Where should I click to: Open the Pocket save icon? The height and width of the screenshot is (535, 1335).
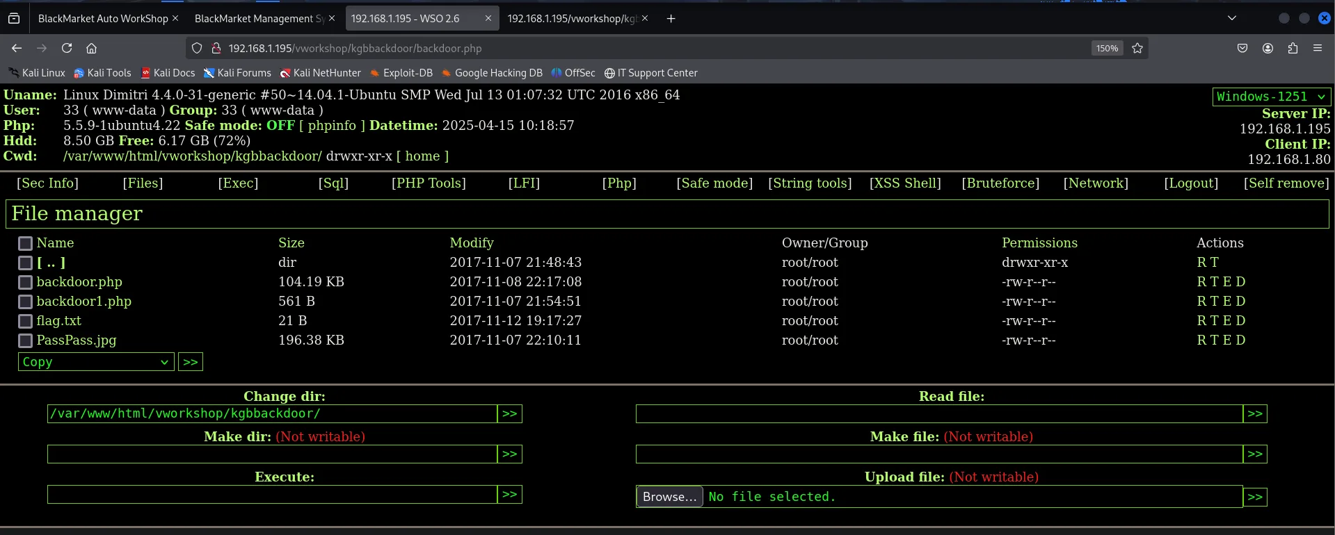(1242, 48)
